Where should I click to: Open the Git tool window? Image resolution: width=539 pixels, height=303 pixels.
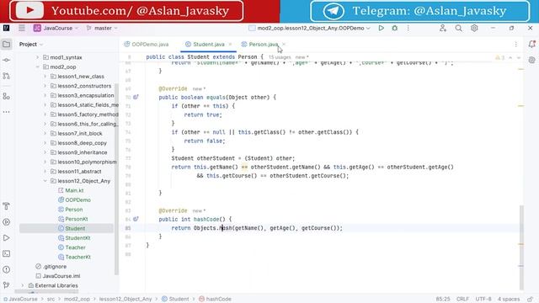(6, 284)
